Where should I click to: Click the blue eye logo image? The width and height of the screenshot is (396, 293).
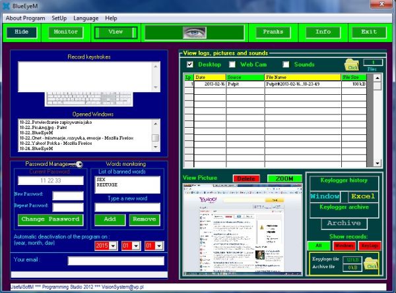point(195,32)
